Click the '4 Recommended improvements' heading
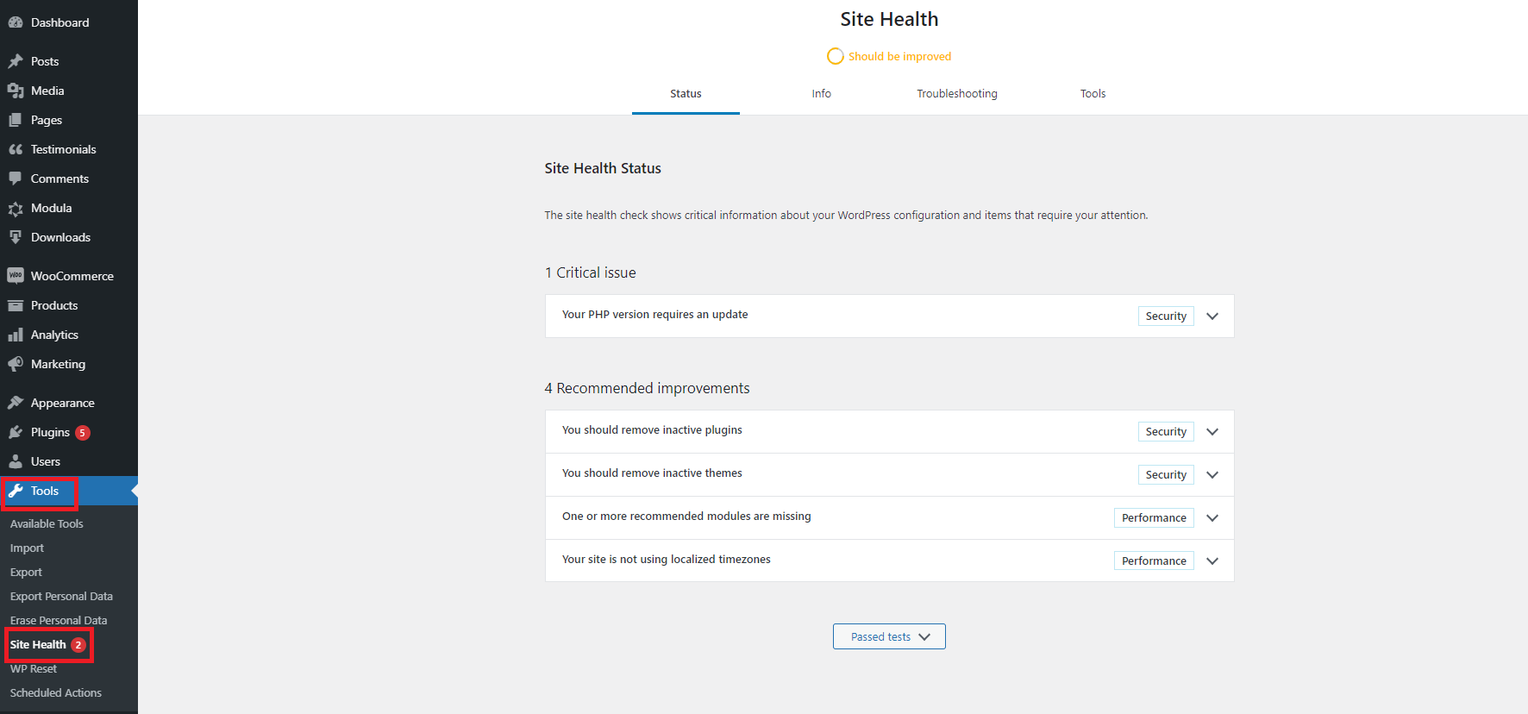The width and height of the screenshot is (1528, 714). pos(647,388)
